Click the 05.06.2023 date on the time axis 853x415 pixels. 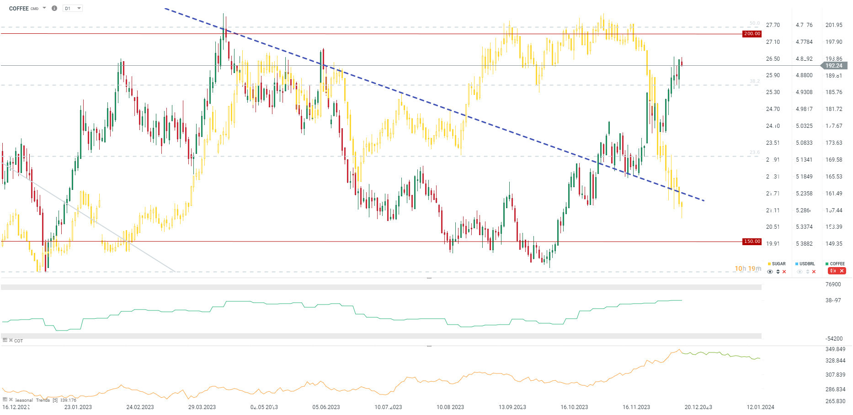pyautogui.click(x=326, y=407)
